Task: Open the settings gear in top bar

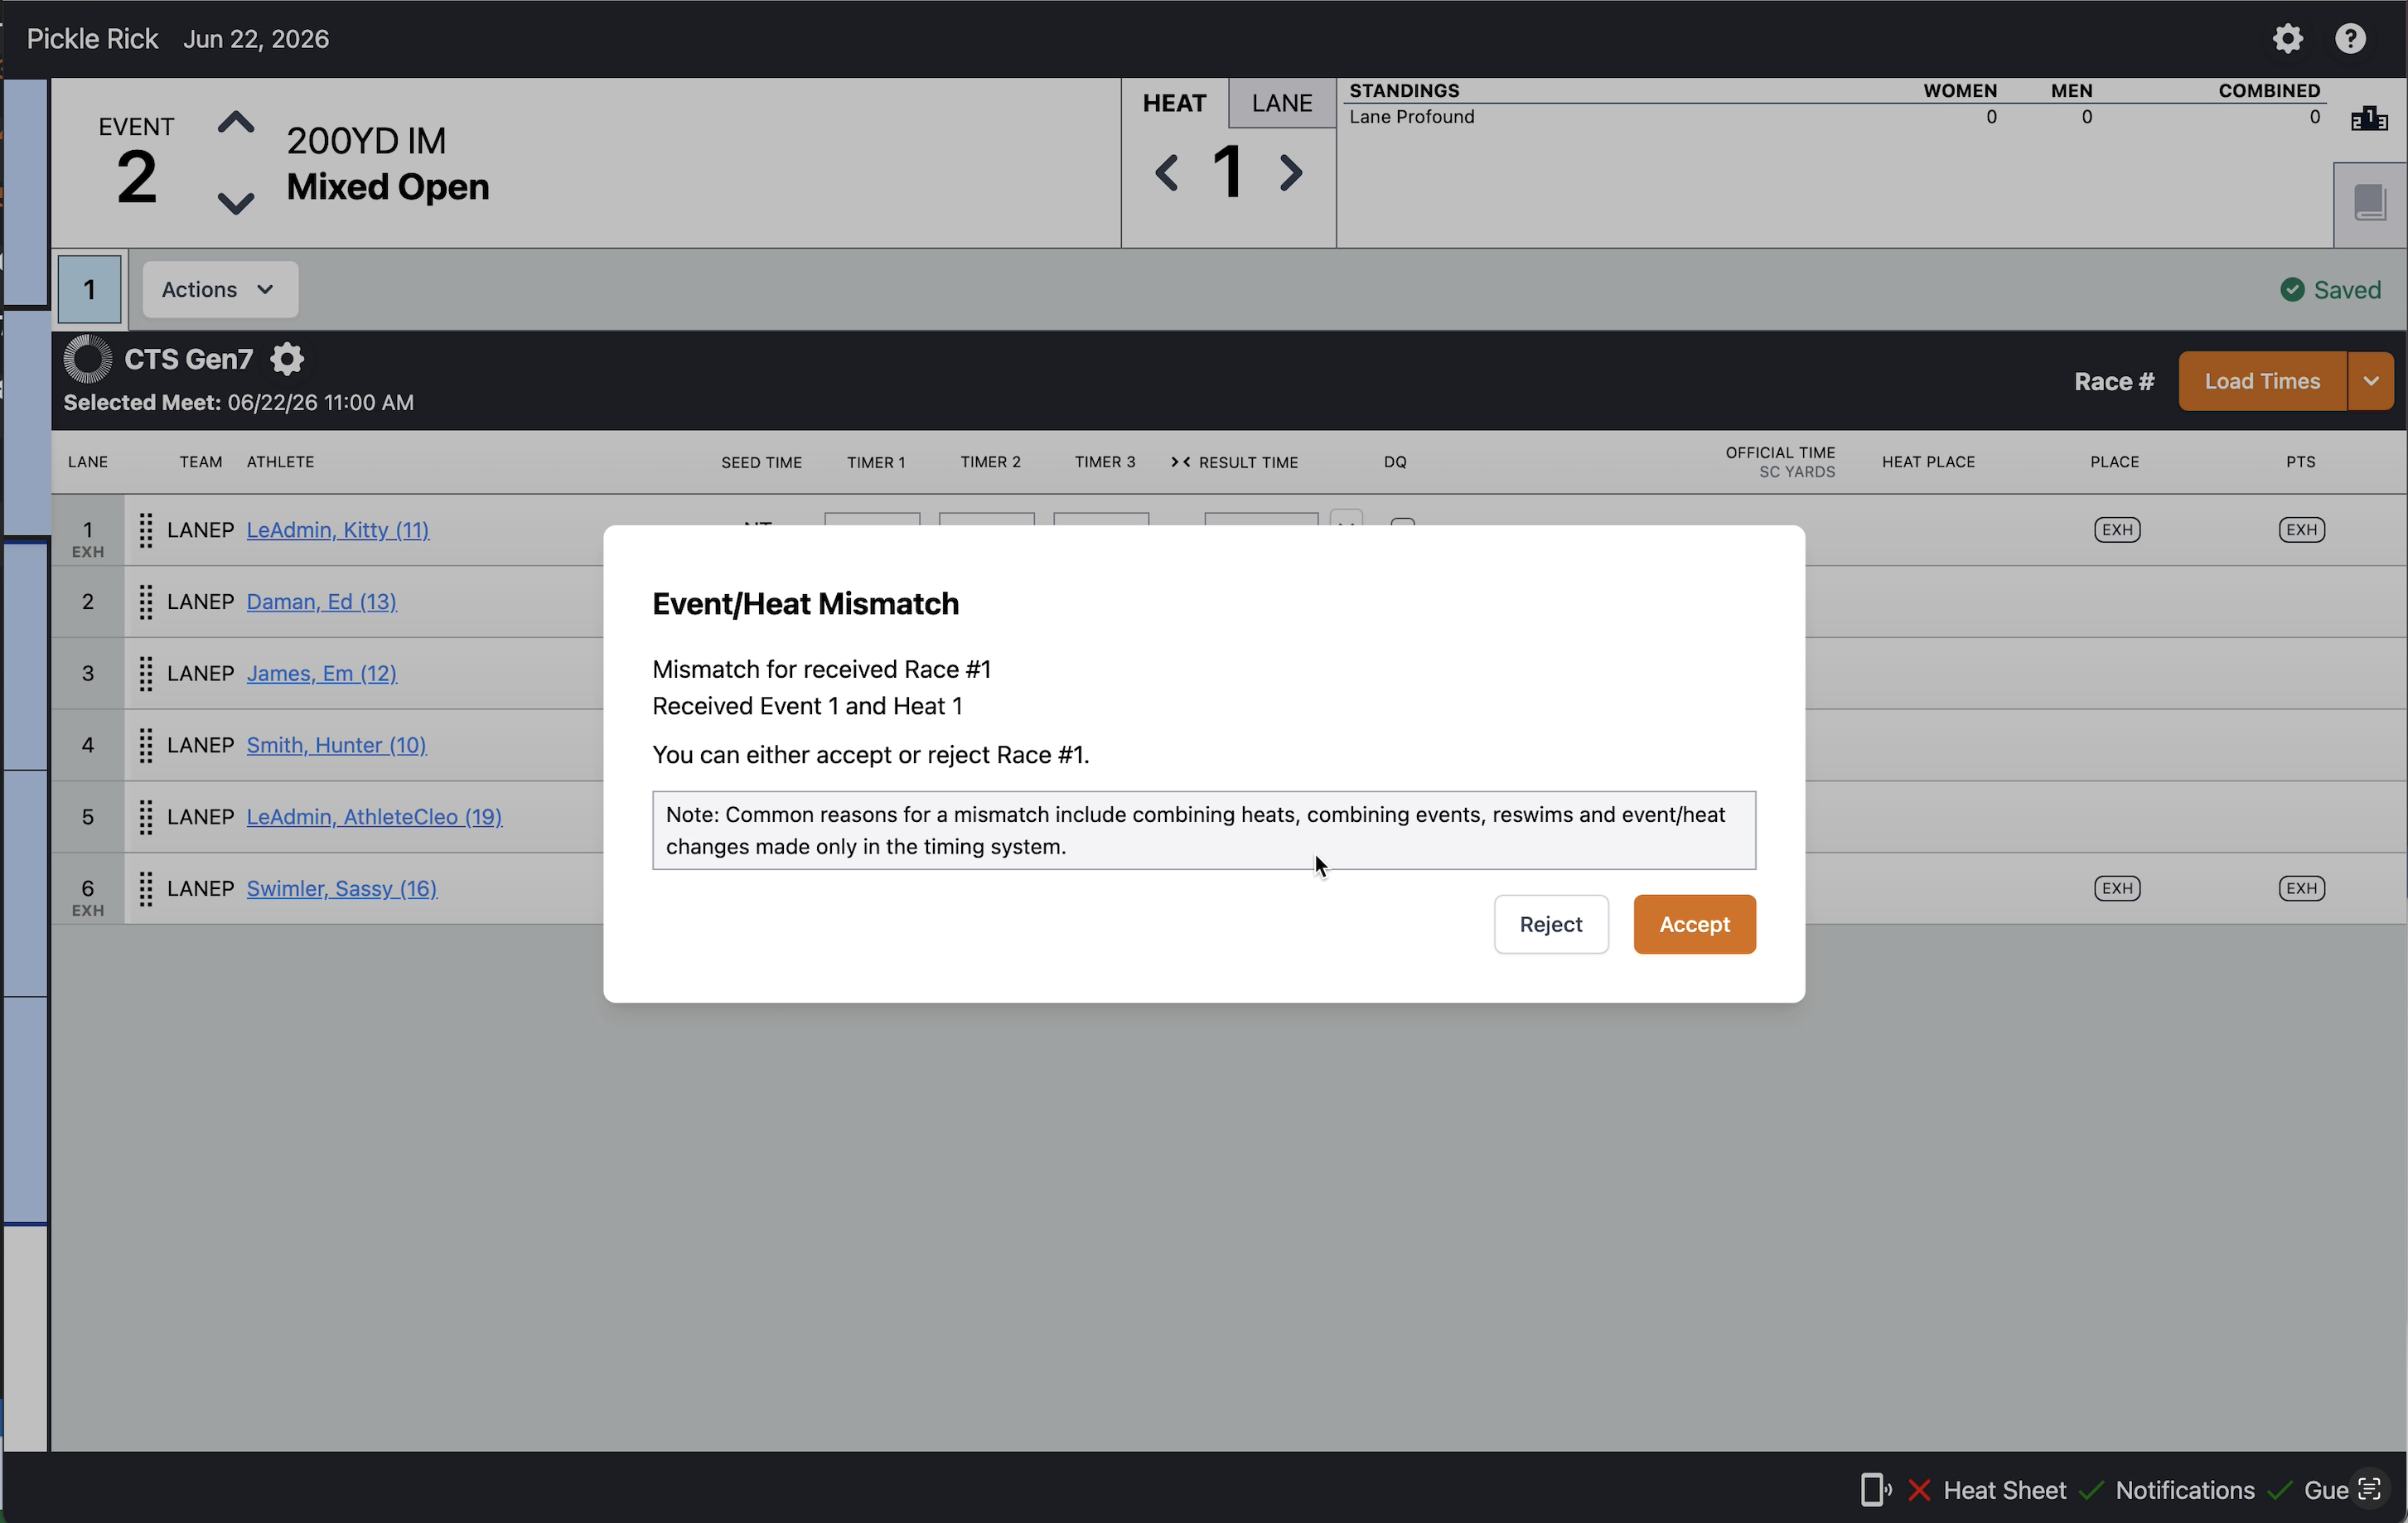Action: [x=2288, y=38]
